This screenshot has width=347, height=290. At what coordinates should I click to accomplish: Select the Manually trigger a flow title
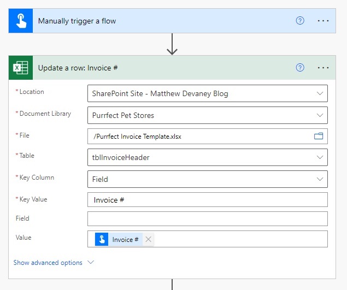[x=77, y=21]
